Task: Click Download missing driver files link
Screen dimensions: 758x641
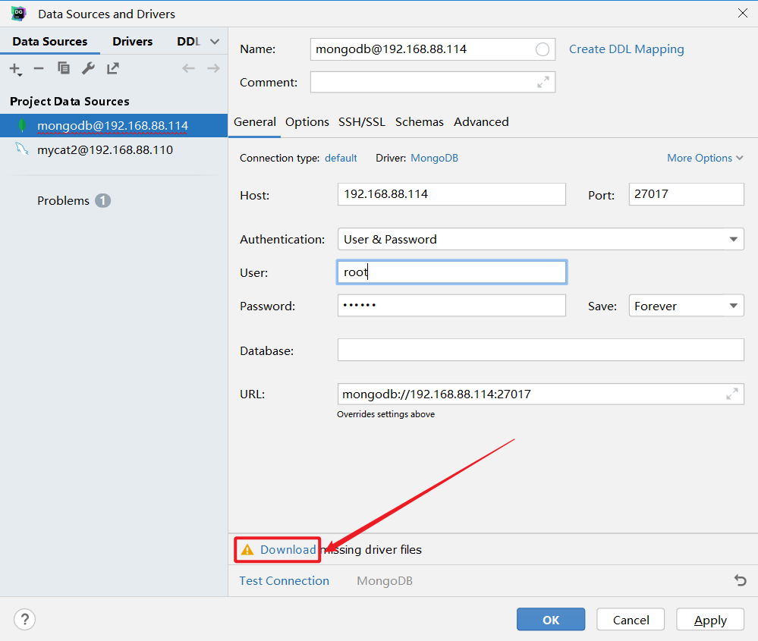Action: [288, 550]
